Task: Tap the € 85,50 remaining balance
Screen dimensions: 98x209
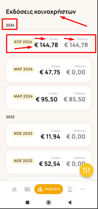Action: click(x=74, y=99)
